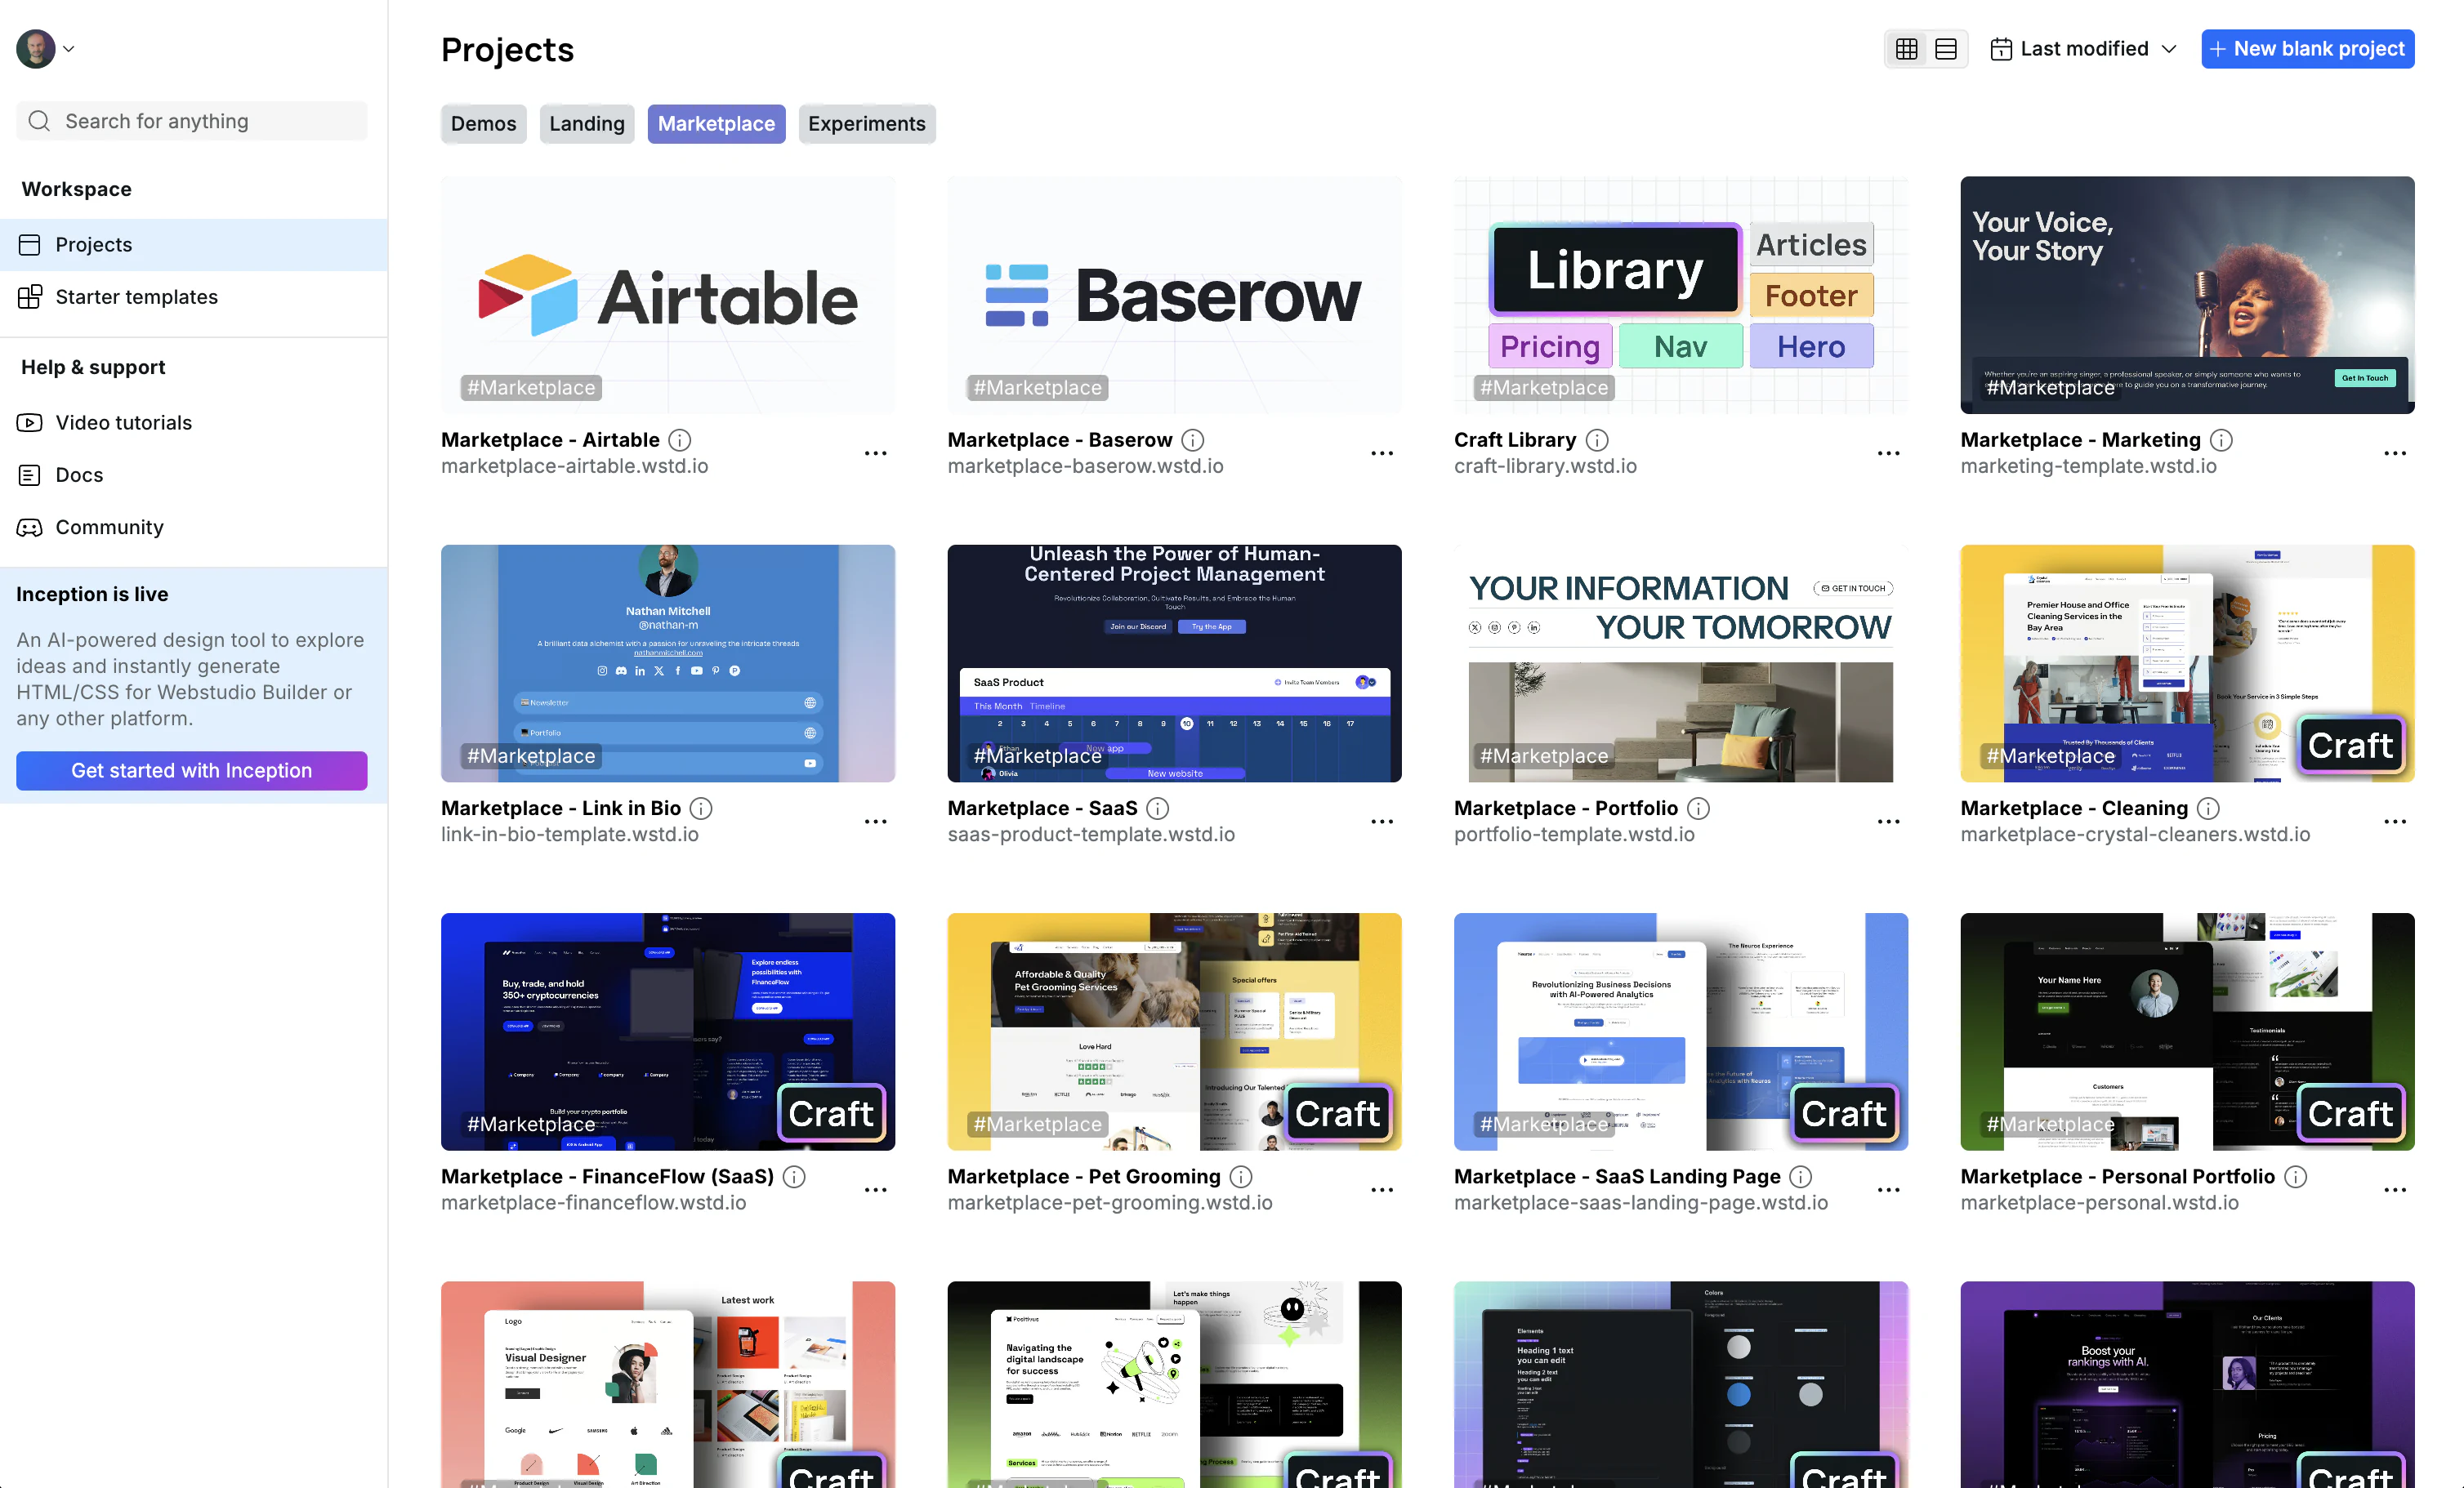This screenshot has width=2464, height=1488.
Task: Show info for Marketplace - Link in Bio
Action: [701, 809]
